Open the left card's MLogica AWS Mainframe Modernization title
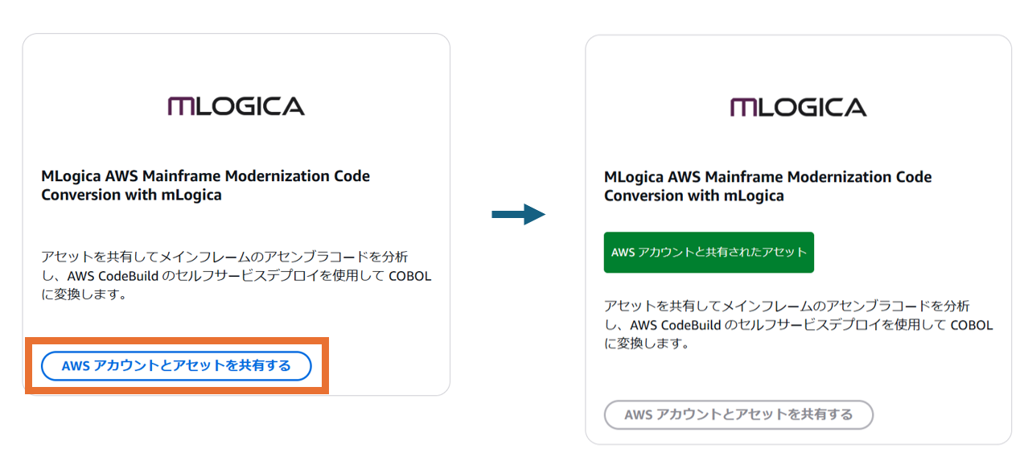This screenshot has width=1028, height=461. [205, 185]
